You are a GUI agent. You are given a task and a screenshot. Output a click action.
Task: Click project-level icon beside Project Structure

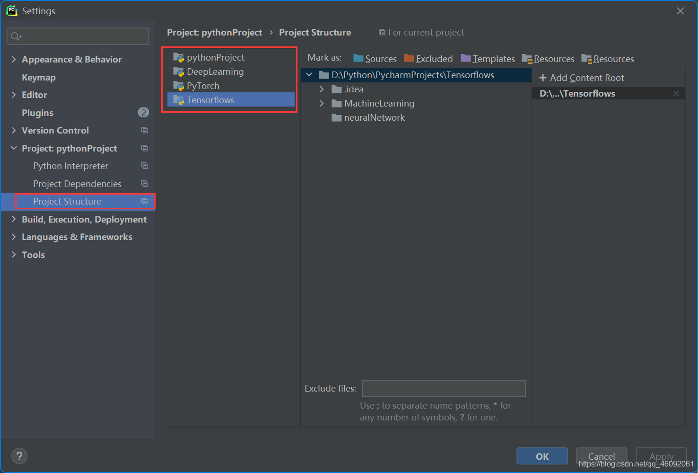pyautogui.click(x=145, y=201)
